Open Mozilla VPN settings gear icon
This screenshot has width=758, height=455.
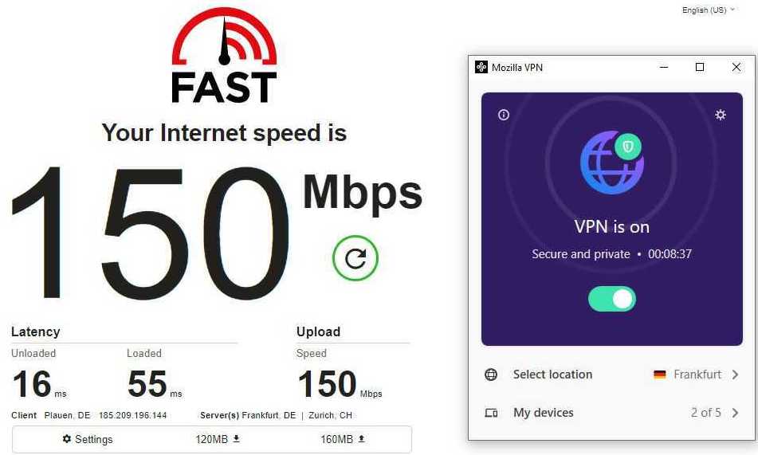(x=721, y=115)
